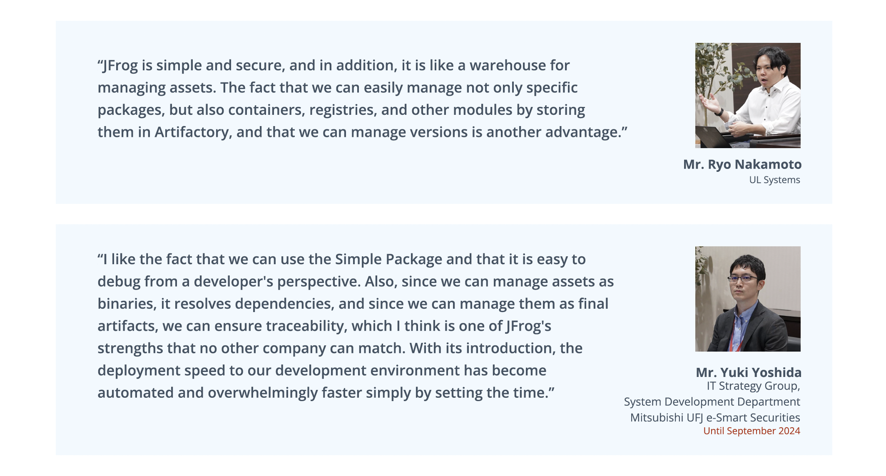The width and height of the screenshot is (886, 476).
Task: Click the red "Until September 2024" note
Action: point(752,431)
